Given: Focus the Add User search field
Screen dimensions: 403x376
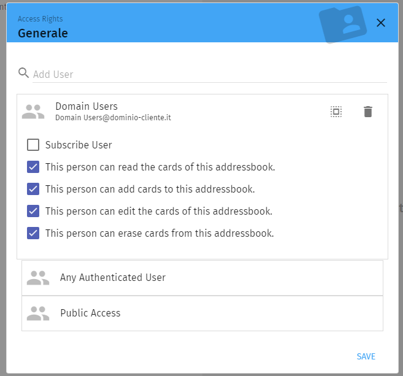Looking at the screenshot, I should click(x=209, y=74).
